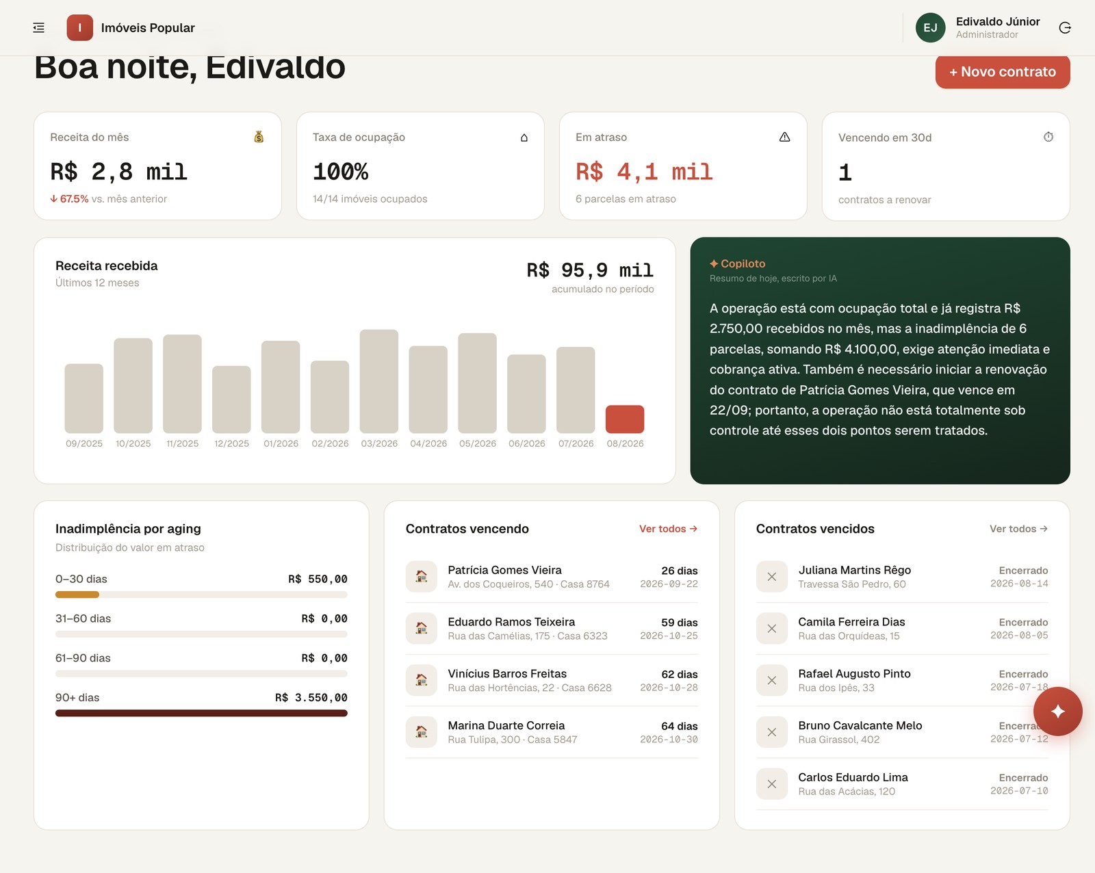Click the date 2026-08-14
Screen dimensions: 1095x873
[1019, 584]
